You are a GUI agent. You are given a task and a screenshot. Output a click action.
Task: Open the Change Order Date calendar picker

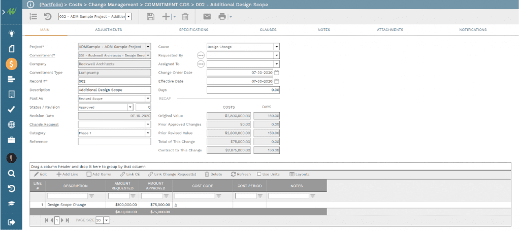[x=277, y=73]
